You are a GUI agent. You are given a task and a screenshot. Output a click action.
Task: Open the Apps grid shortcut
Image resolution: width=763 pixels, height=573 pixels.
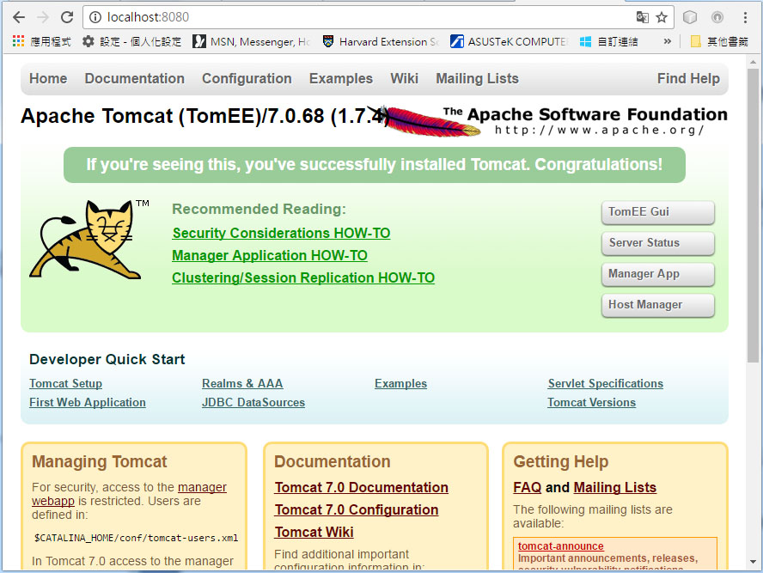point(41,41)
